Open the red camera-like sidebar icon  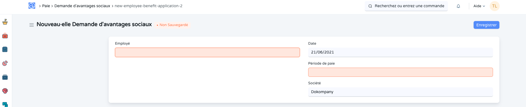click(x=5, y=36)
